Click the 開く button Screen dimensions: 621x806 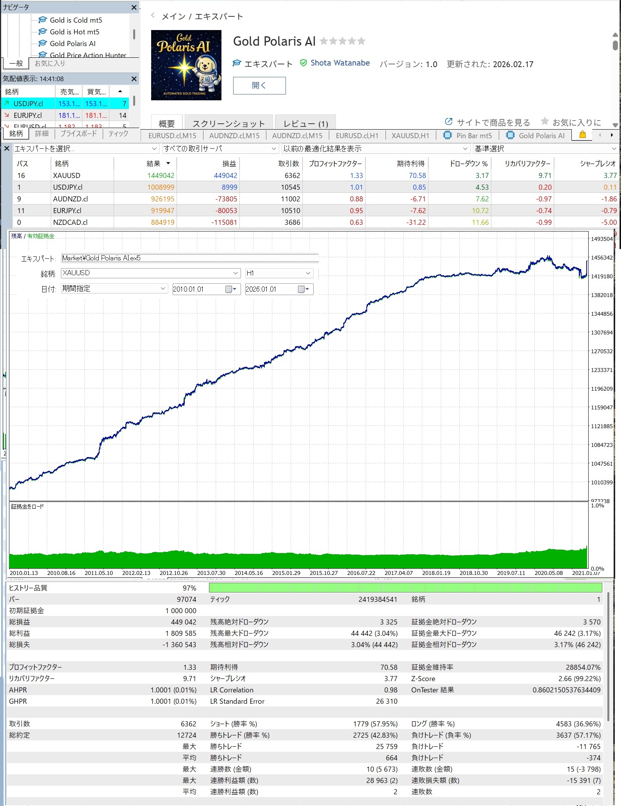tap(259, 85)
